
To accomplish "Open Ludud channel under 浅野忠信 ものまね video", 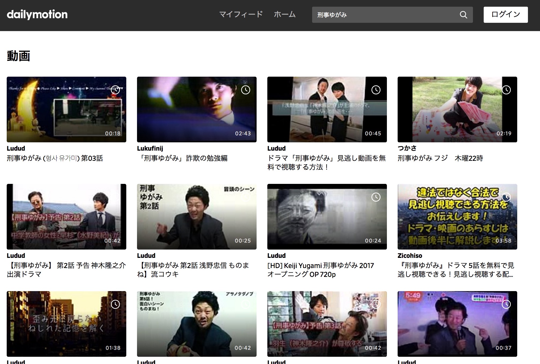I will pos(146,255).
